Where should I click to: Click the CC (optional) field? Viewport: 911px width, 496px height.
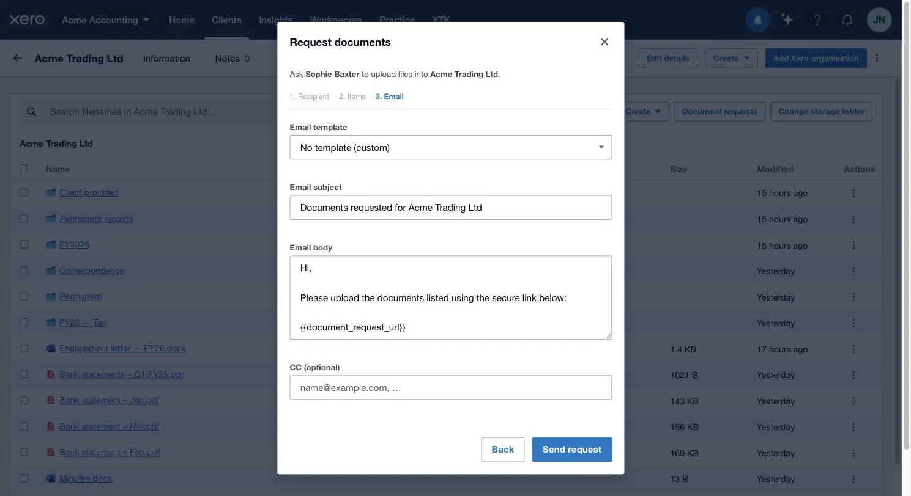tap(450, 388)
